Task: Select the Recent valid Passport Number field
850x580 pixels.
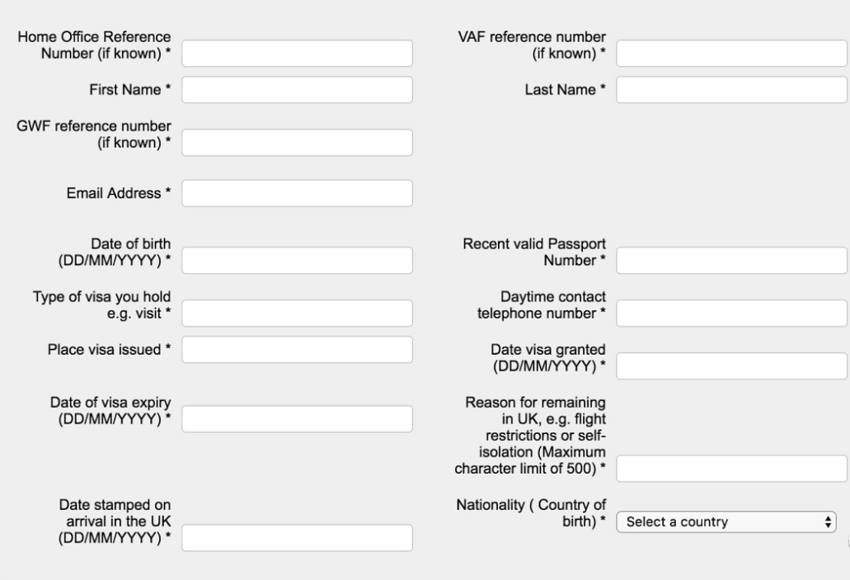Action: (x=732, y=260)
